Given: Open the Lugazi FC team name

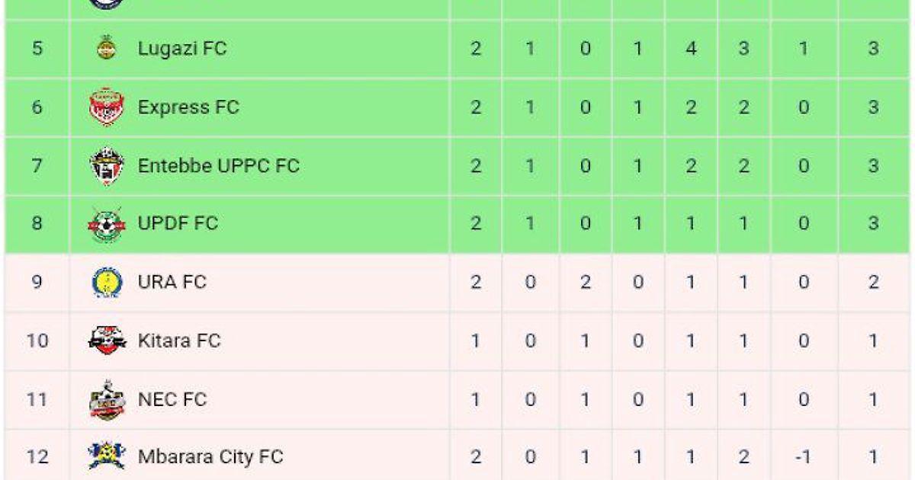Looking at the screenshot, I should (182, 48).
